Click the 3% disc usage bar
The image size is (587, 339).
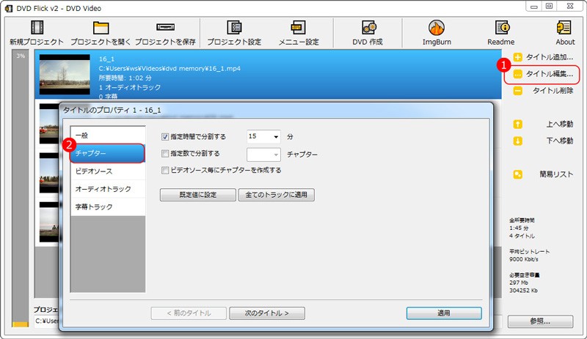click(x=21, y=189)
